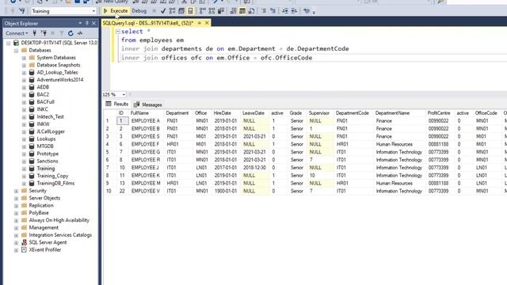The height and width of the screenshot is (285, 507).
Task: Specify values for template parameters icon
Action: (x=307, y=11)
